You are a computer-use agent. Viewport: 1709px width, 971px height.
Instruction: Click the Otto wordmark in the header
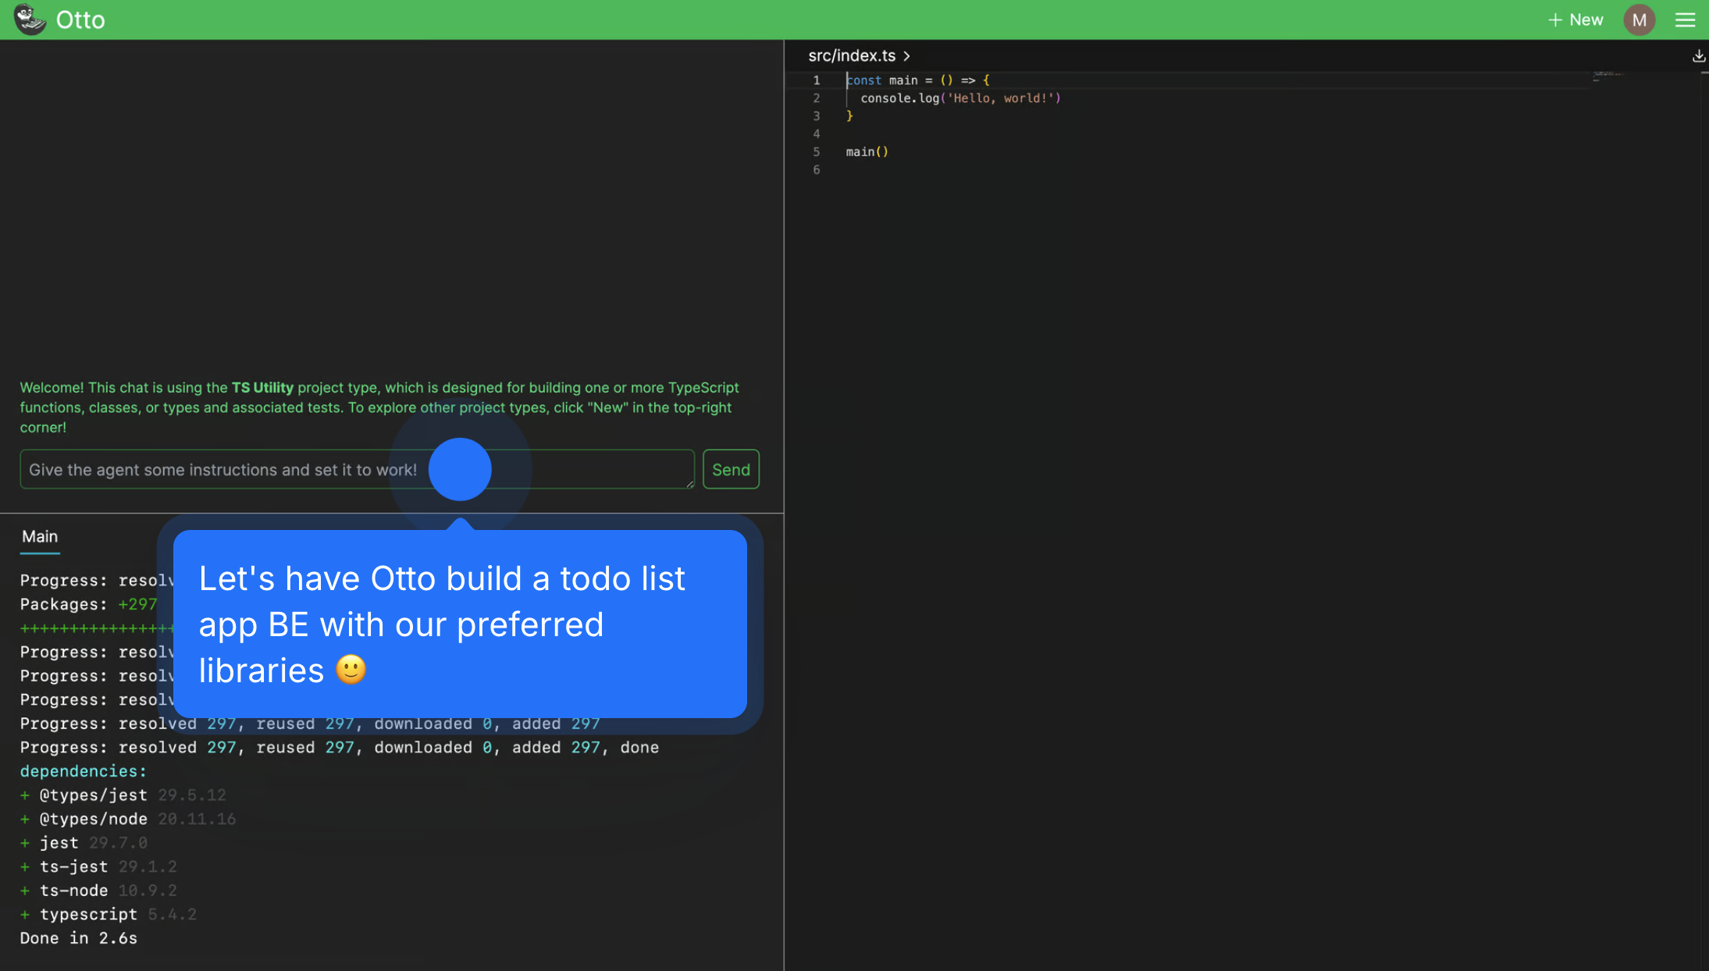[80, 19]
